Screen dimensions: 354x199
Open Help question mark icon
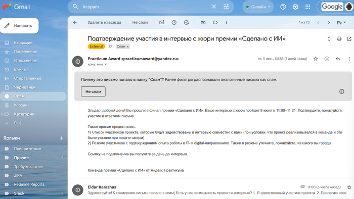(x=283, y=7)
